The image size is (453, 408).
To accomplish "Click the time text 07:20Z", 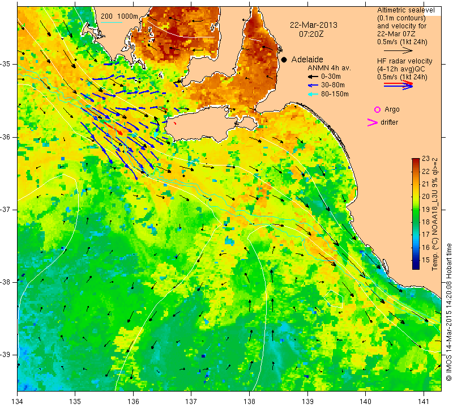I will [311, 34].
